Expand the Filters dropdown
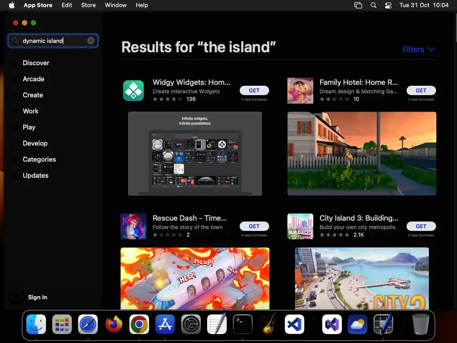The width and height of the screenshot is (457, 343). click(x=419, y=49)
